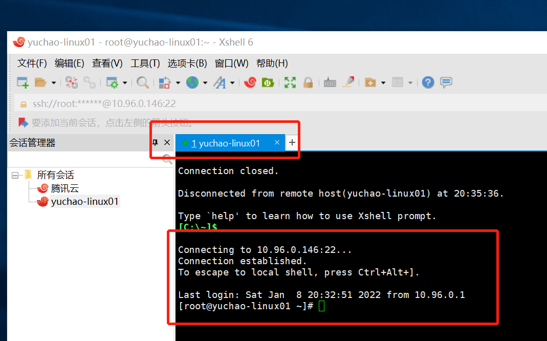Open the 工具(T) menu

point(145,63)
